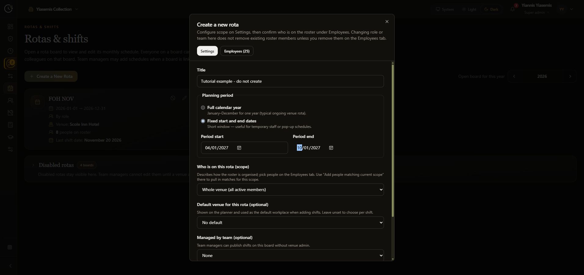Click the app clock logo
Image resolution: width=584 pixels, height=275 pixels.
(9, 9)
